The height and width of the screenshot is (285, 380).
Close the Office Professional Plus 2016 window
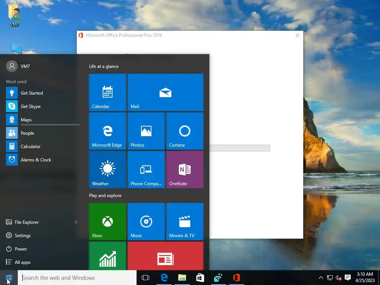tap(298, 35)
